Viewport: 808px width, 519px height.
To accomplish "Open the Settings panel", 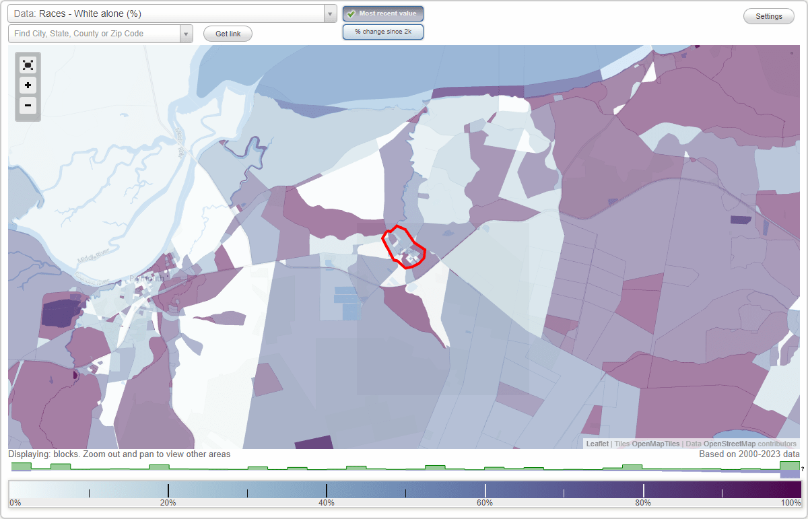I will point(768,15).
